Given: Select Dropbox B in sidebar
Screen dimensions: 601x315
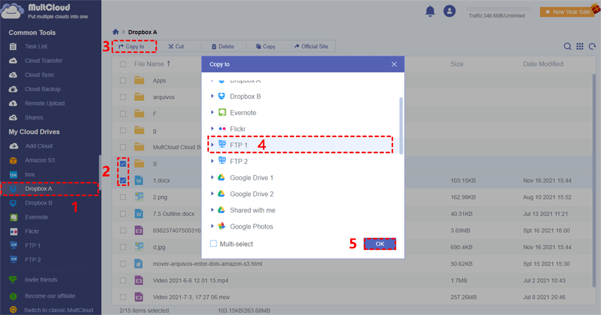Looking at the screenshot, I should coord(39,203).
